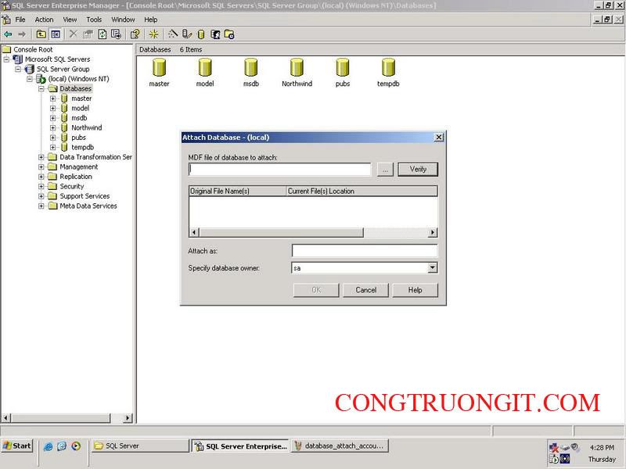Image resolution: width=626 pixels, height=469 pixels.
Task: Click the Original File Name(s) column header
Action: (x=238, y=191)
